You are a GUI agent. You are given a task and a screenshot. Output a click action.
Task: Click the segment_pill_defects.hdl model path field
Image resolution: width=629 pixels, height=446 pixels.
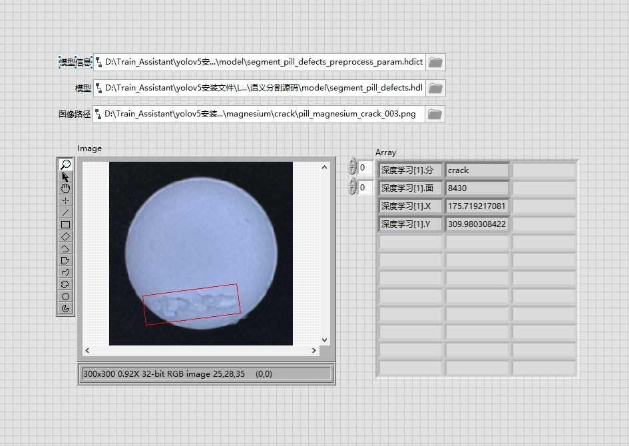(259, 89)
